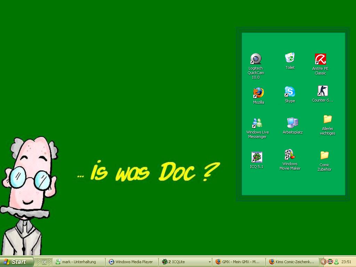The height and width of the screenshot is (267, 356).
Task: Launch AntiVir PE Classic
Action: click(320, 59)
